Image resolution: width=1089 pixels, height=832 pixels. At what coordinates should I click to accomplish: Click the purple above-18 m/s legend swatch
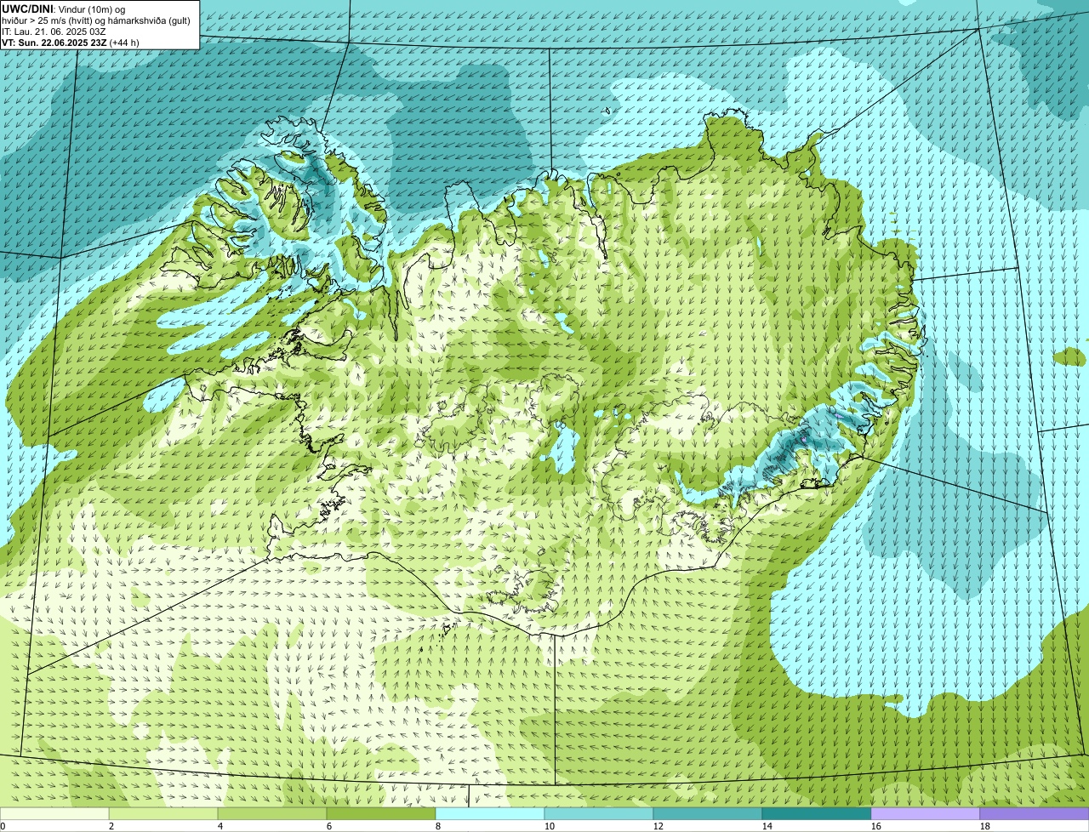click(1035, 814)
